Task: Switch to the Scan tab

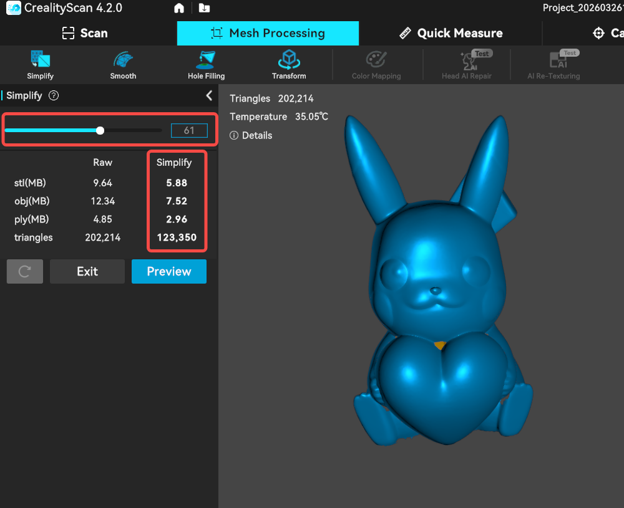Action: [85, 33]
